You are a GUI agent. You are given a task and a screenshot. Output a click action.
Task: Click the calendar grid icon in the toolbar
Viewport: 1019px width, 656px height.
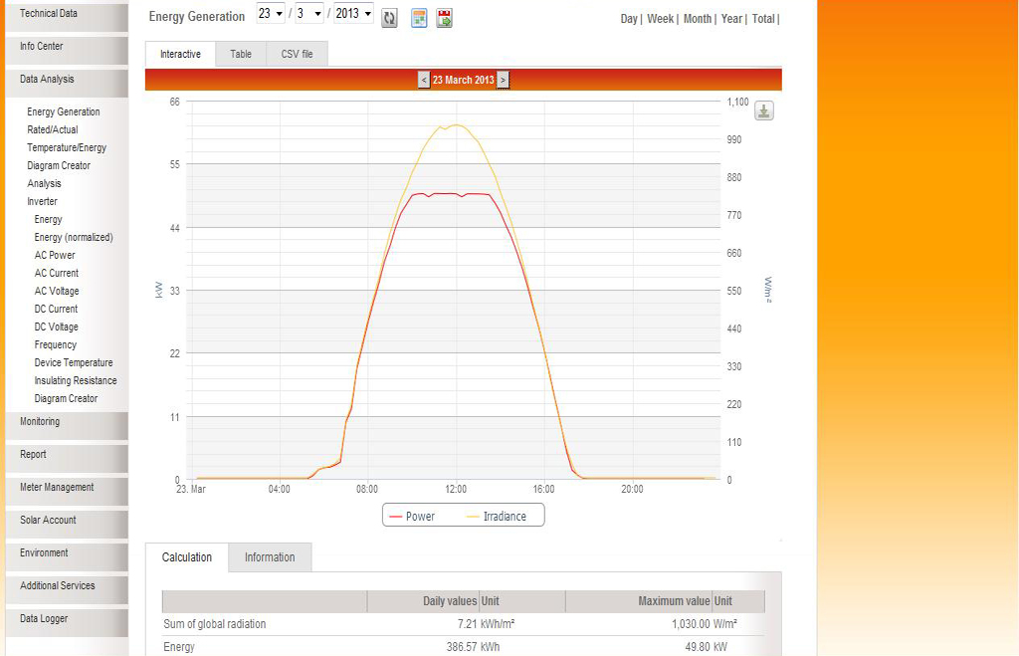(x=419, y=18)
